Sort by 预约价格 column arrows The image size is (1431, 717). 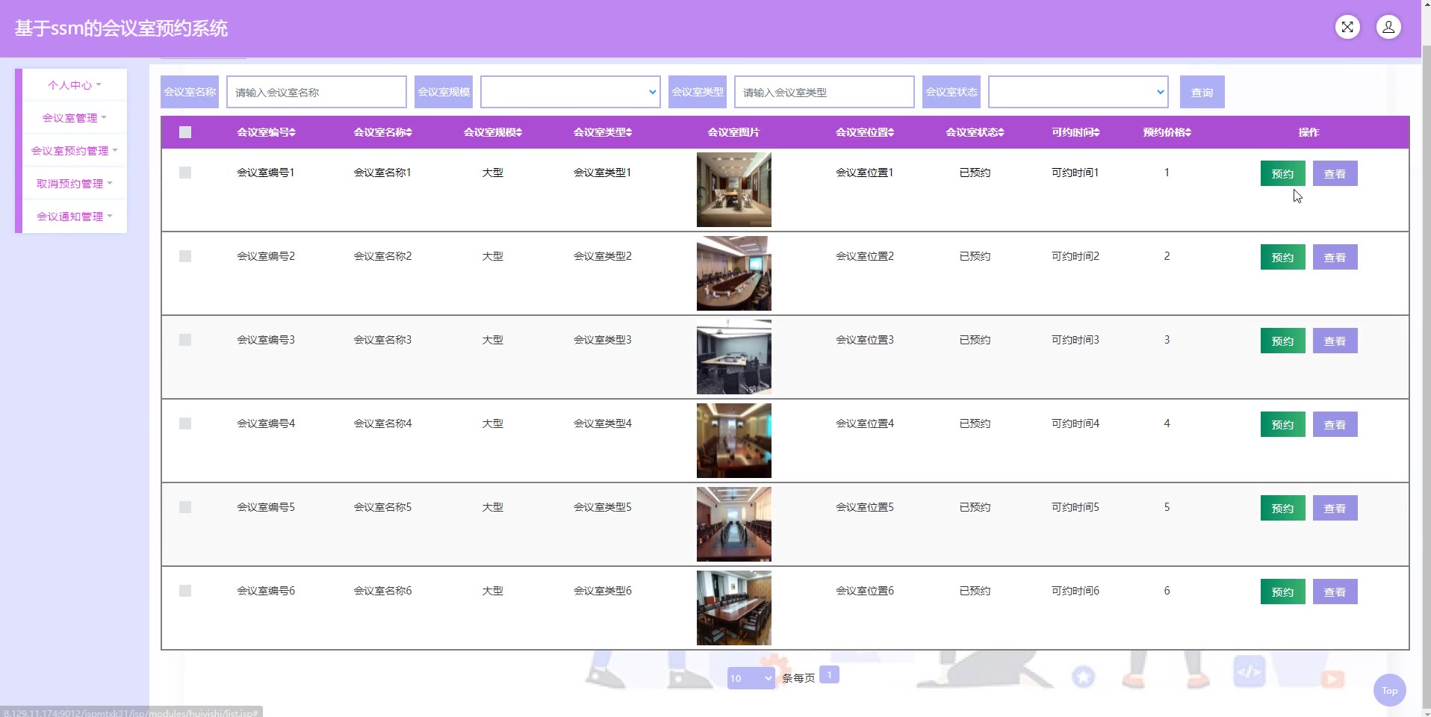(1188, 133)
